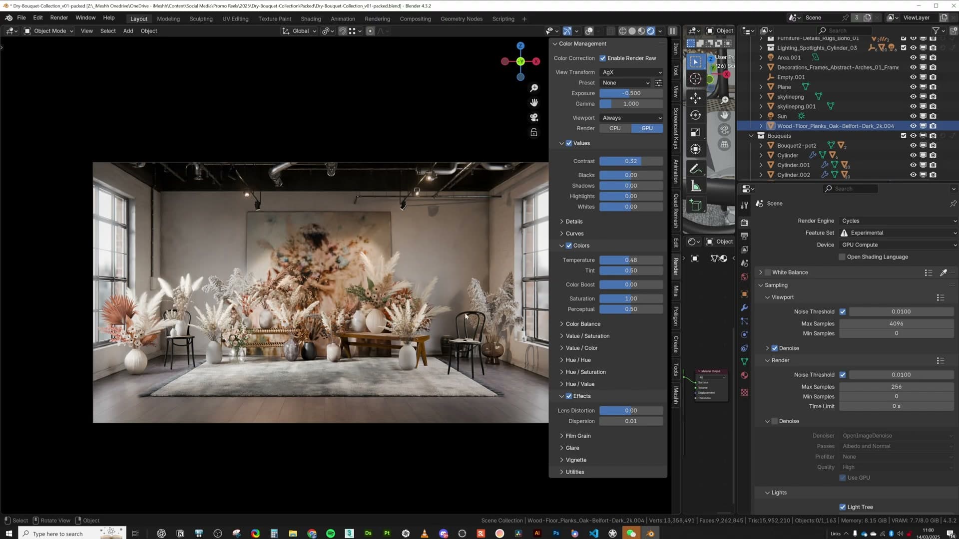Select the Rotate tool in second viewport

[695, 115]
